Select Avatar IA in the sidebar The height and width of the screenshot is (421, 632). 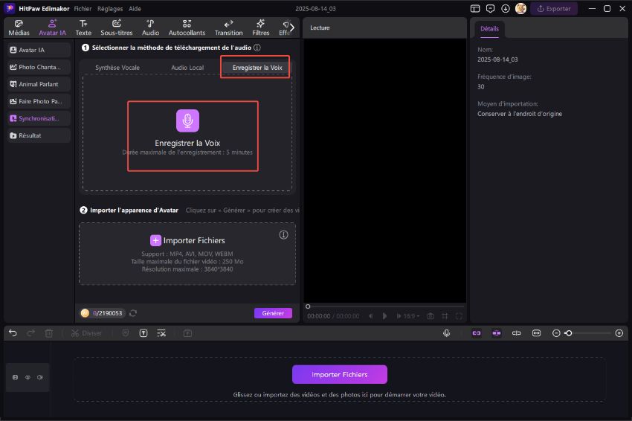coord(38,50)
